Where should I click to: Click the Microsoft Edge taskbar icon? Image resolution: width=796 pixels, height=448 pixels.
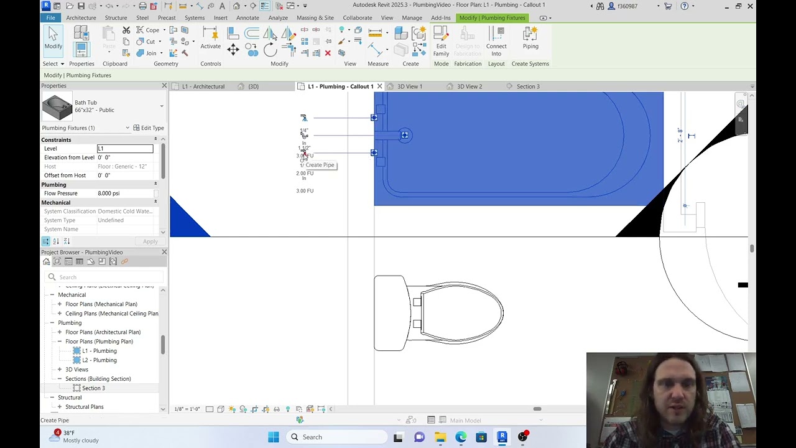pos(461,437)
